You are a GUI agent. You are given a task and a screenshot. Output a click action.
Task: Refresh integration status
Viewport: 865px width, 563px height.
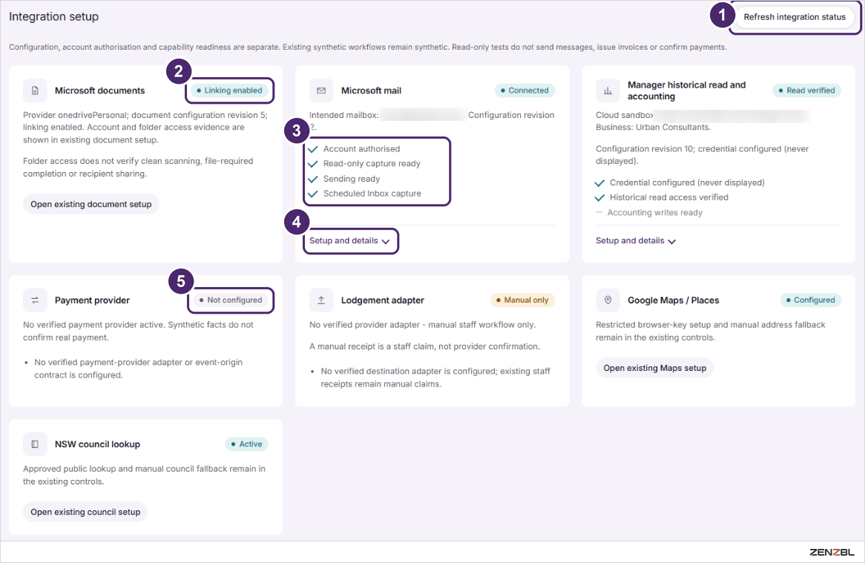pos(795,17)
